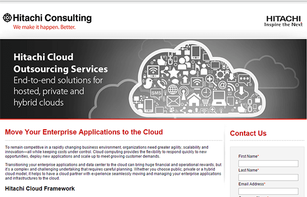Click the cloud banner illustration
The width and height of the screenshot is (307, 197).
coord(198,79)
